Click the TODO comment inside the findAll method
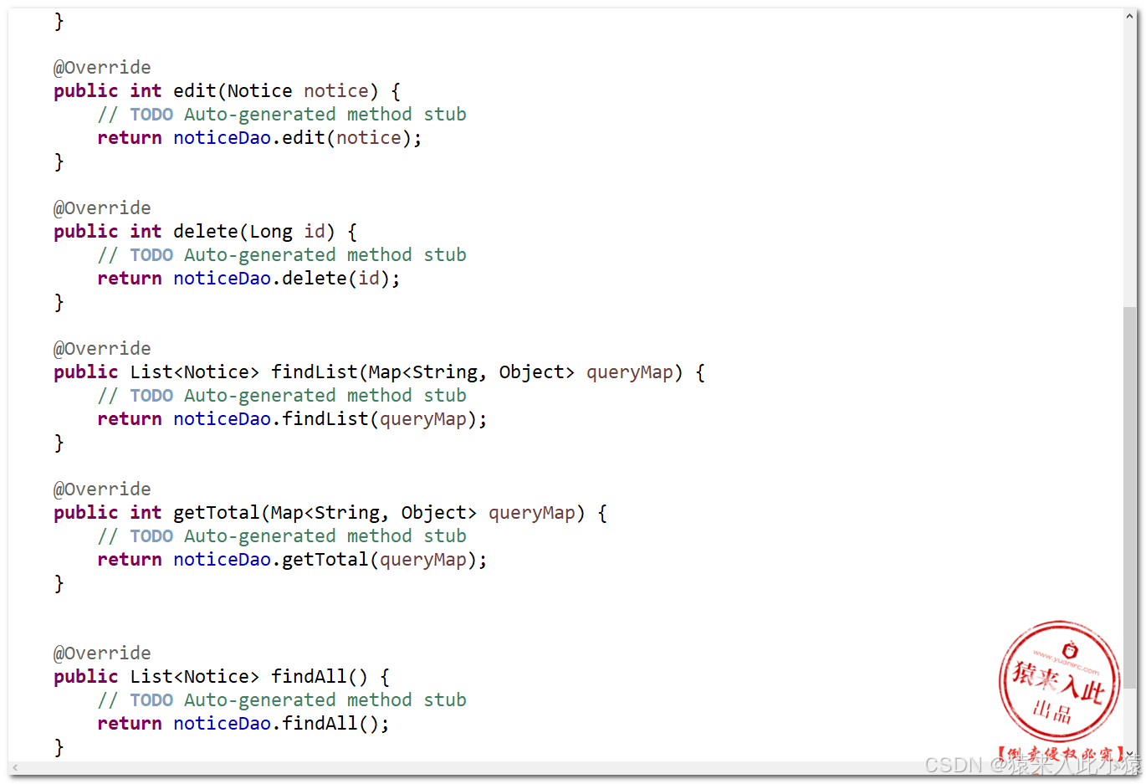1146x784 pixels. pos(282,699)
